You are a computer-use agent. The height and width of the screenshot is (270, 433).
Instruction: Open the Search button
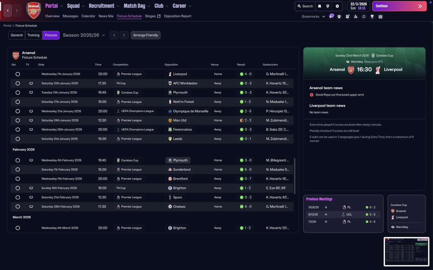pos(304,6)
